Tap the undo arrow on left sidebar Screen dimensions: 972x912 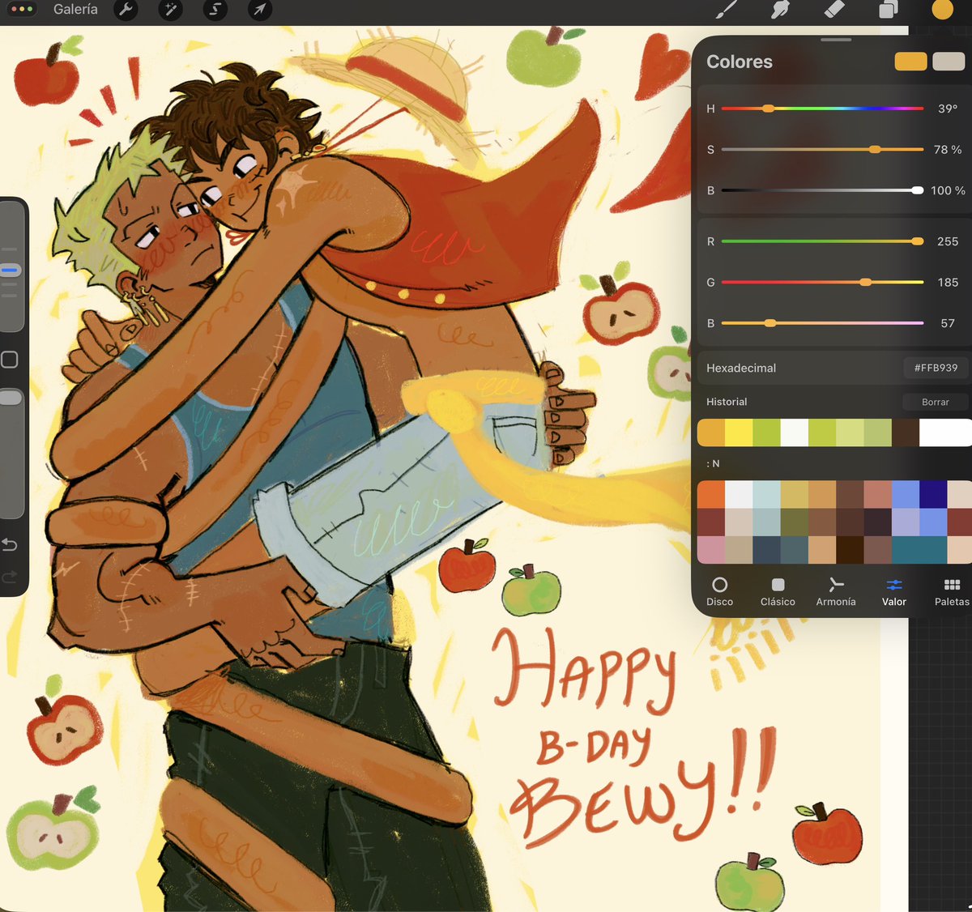coord(10,544)
